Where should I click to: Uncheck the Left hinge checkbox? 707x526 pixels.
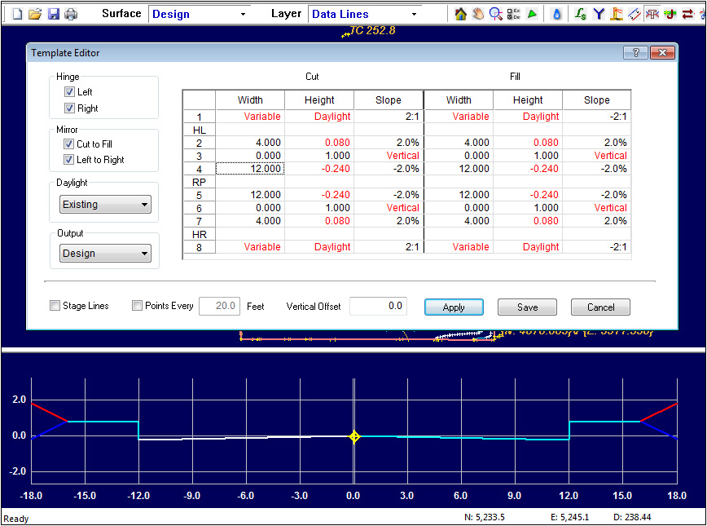(x=69, y=92)
